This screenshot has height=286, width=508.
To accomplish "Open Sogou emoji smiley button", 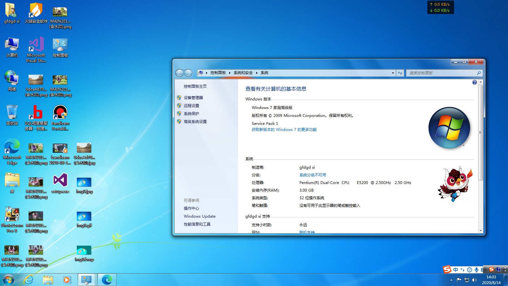I will pos(469,270).
